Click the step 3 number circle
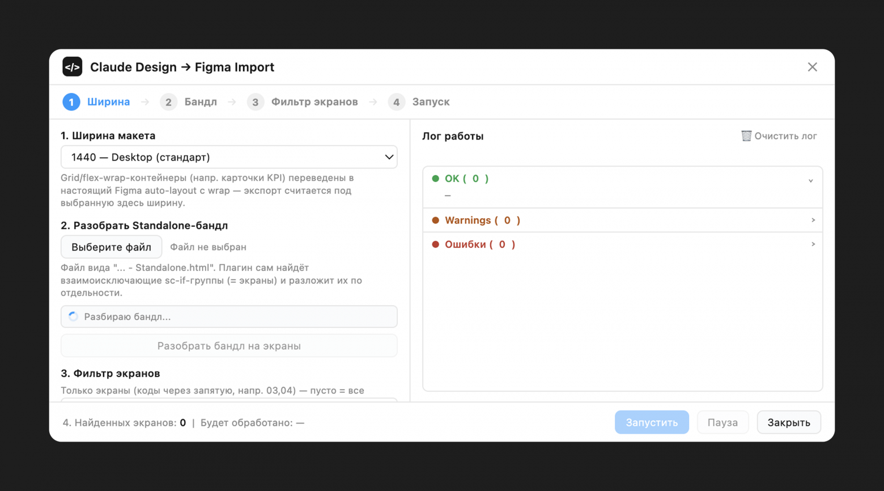This screenshot has width=884, height=491. click(x=256, y=102)
